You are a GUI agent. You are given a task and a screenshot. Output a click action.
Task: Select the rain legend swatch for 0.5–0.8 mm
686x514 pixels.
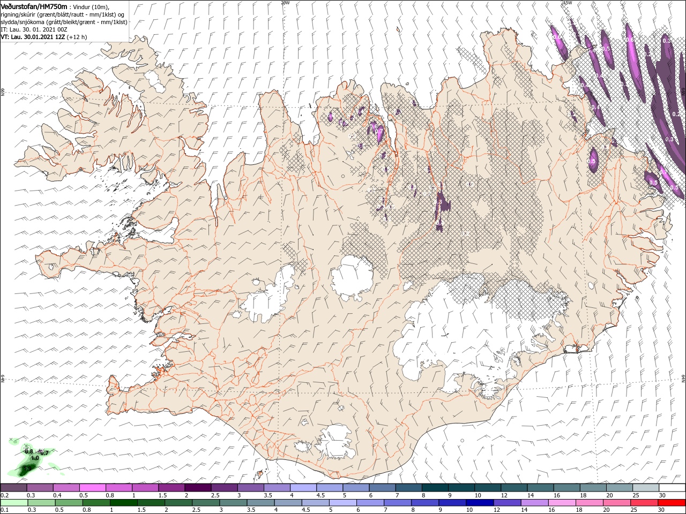point(69,503)
